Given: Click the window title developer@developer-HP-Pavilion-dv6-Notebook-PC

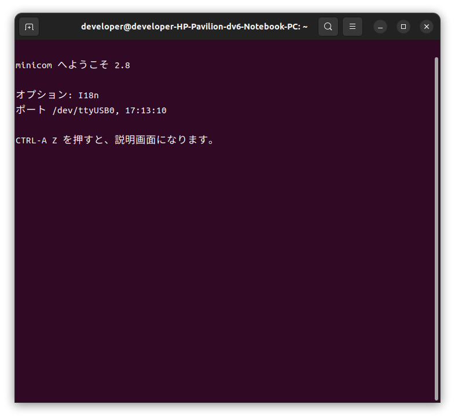Looking at the screenshot, I should (194, 27).
